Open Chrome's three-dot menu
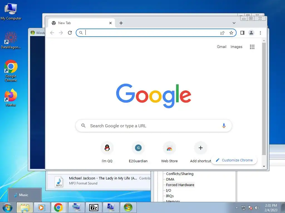This screenshot has width=285, height=213. point(260,33)
